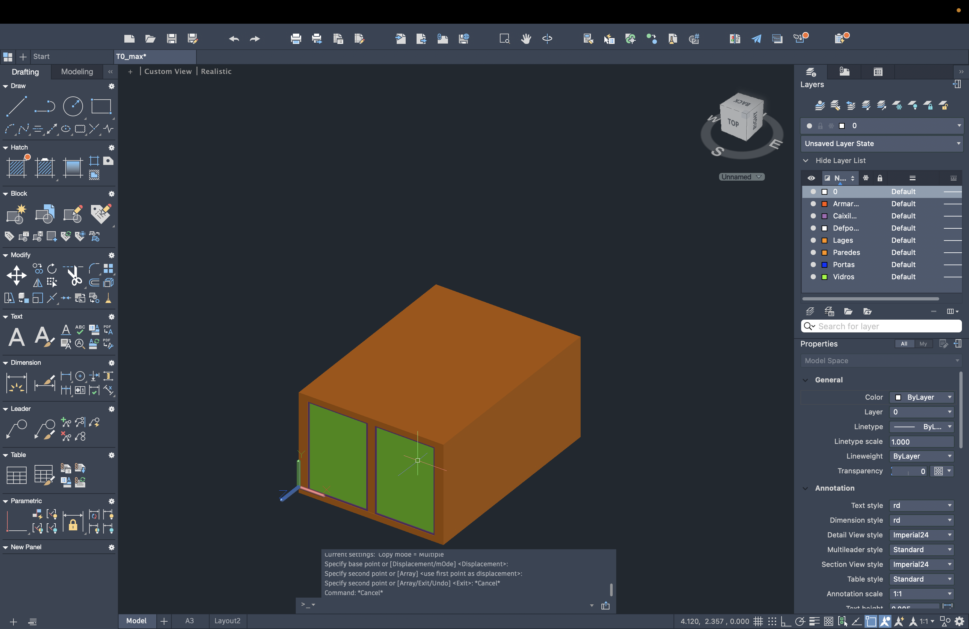Image resolution: width=969 pixels, height=629 pixels.
Task: Click the Undo arrow in toolbar
Action: click(234, 39)
